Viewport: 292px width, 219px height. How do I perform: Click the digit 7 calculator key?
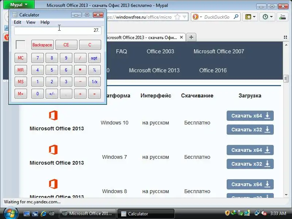(x=38, y=58)
